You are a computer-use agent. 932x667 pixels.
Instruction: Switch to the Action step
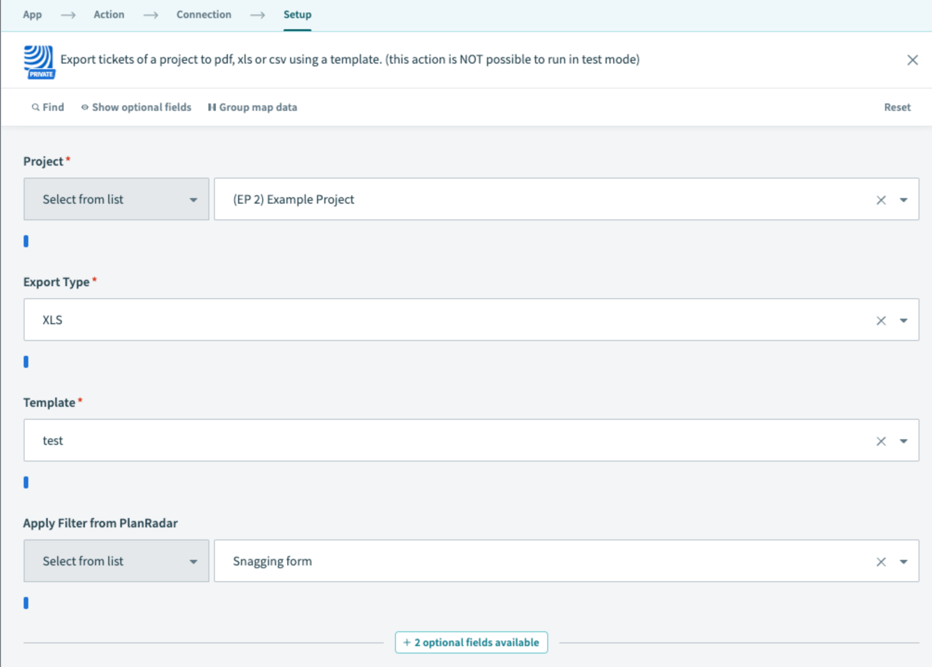click(x=109, y=14)
